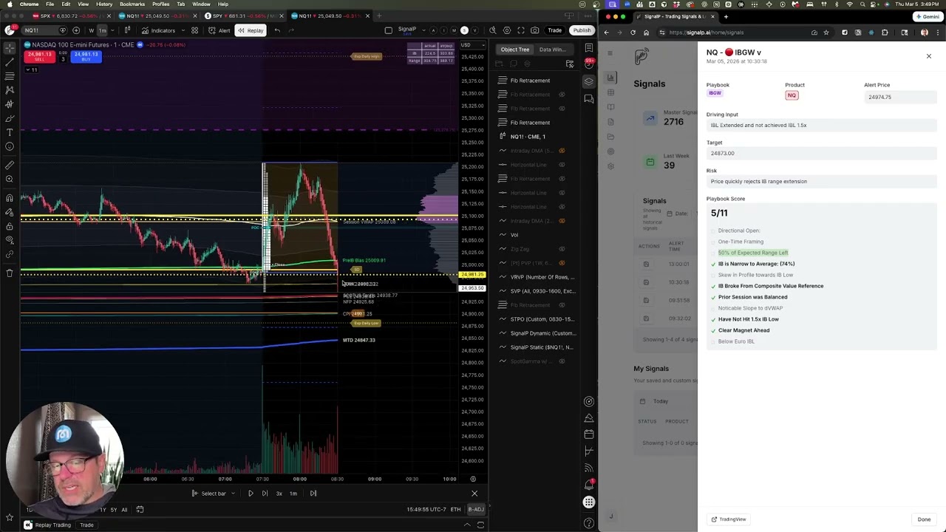Show the hidden Zig Zag indicator
This screenshot has height=532, width=946.
(562, 249)
